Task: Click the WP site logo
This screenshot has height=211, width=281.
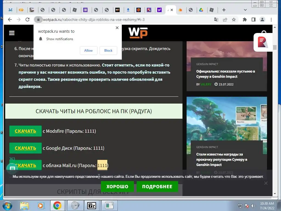Action: [138, 33]
